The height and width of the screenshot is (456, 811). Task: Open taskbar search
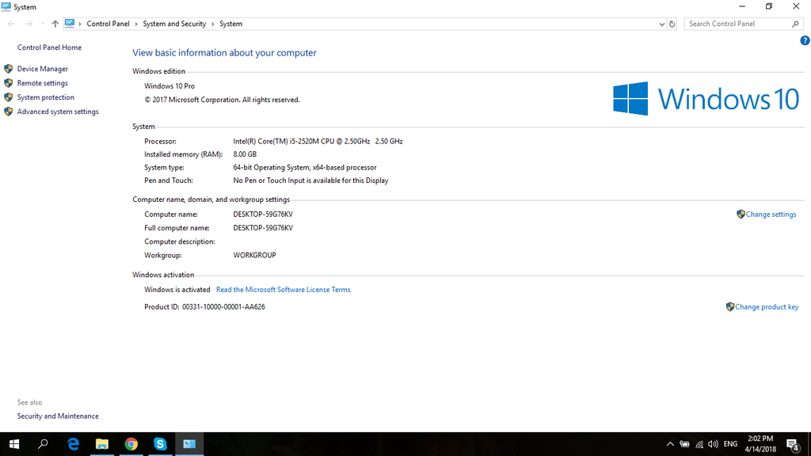coord(44,444)
